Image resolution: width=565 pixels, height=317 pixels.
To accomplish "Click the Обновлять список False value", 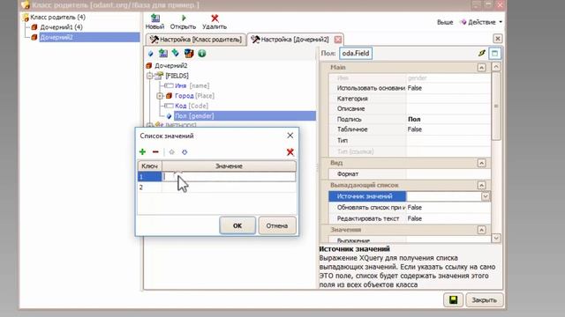I will pos(448,208).
